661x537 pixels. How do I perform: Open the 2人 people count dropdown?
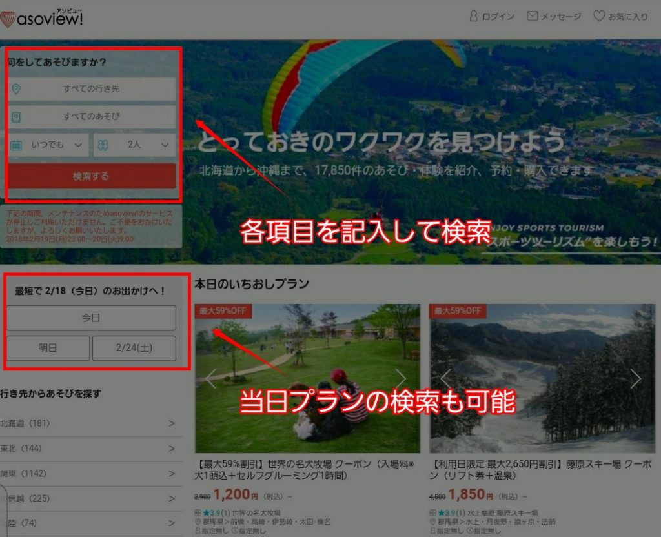134,145
